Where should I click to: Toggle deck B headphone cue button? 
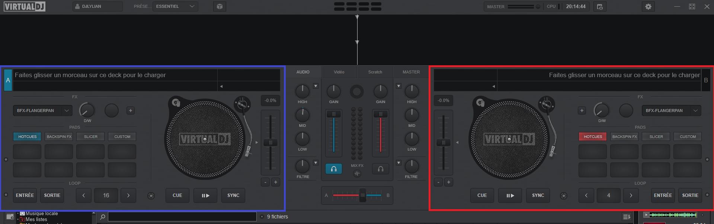click(381, 169)
